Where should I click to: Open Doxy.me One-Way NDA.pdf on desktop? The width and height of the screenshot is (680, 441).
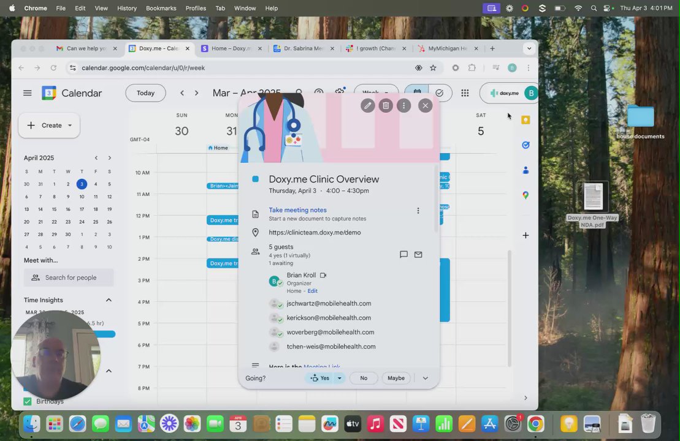pos(592,205)
